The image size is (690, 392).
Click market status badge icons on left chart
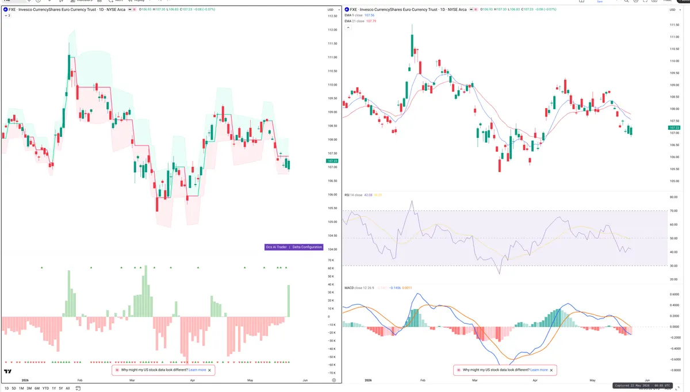point(132,10)
